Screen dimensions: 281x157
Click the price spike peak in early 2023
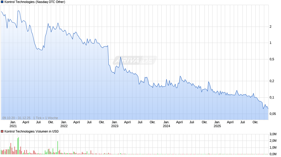tap(120, 57)
